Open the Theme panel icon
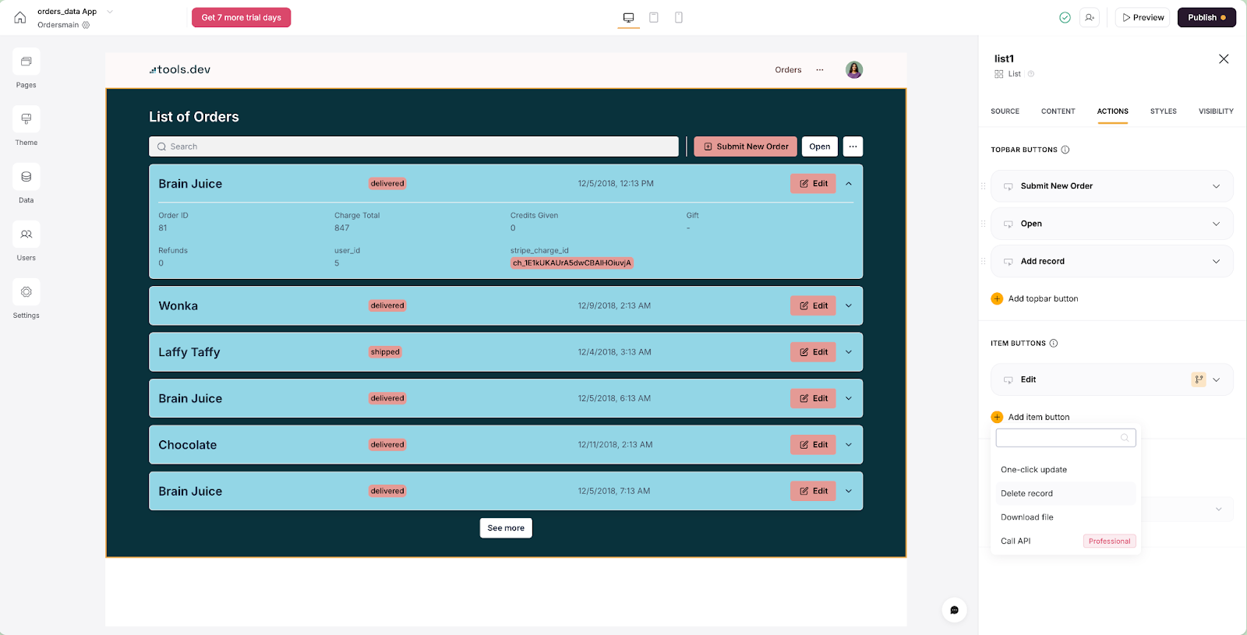 [26, 120]
